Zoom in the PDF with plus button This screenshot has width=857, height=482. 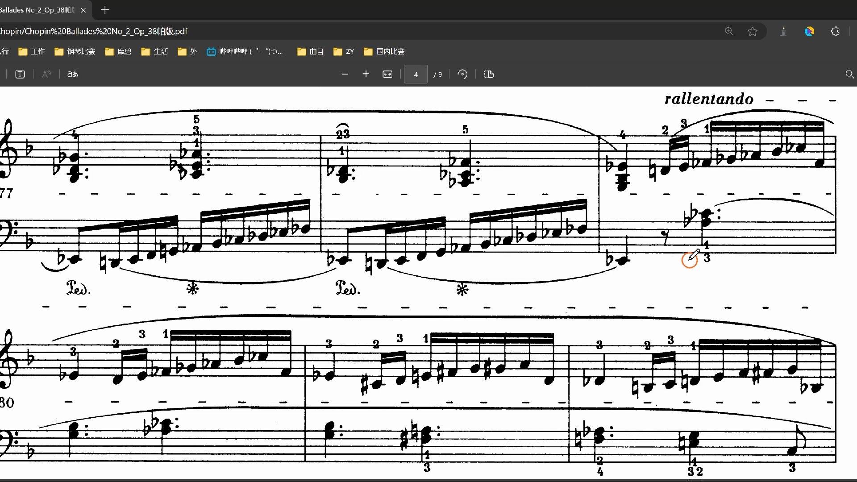point(366,74)
